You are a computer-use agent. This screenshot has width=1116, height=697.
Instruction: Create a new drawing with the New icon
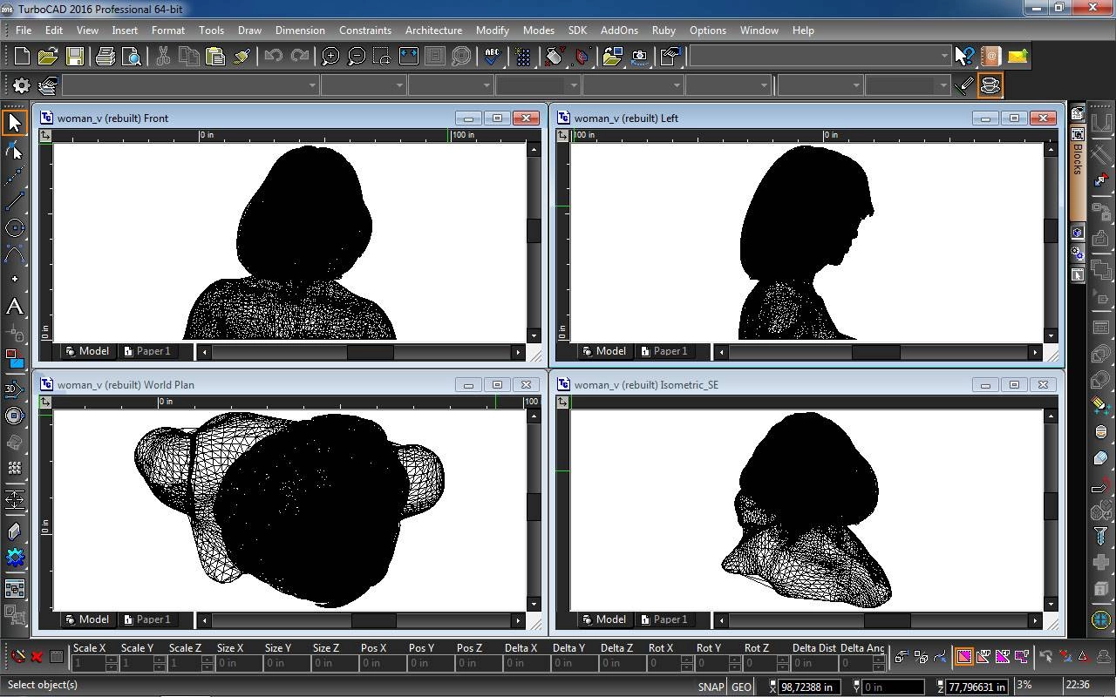click(x=22, y=57)
